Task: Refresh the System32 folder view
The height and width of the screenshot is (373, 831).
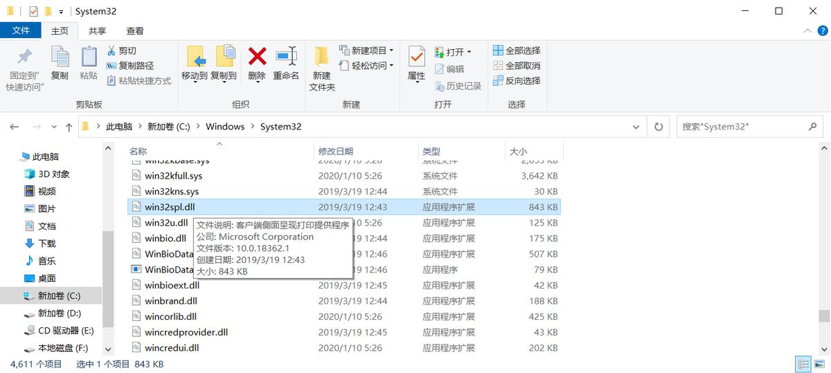Action: 658,127
